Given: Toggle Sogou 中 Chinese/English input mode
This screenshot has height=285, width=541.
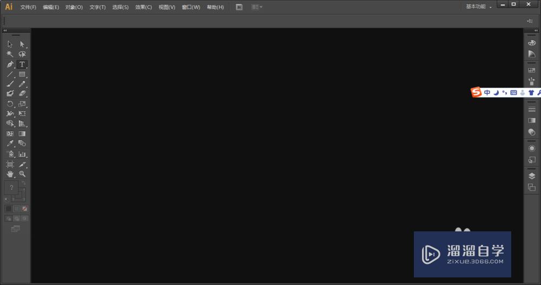Looking at the screenshot, I should coord(487,93).
